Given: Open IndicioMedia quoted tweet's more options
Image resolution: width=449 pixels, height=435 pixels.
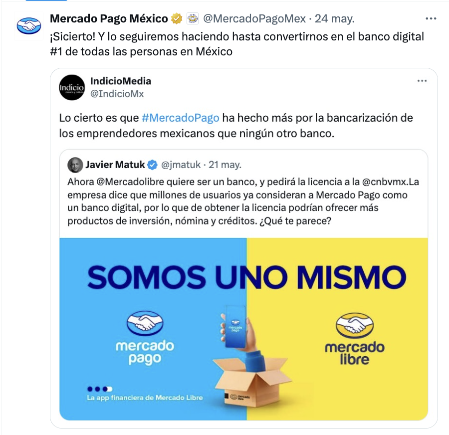Looking at the screenshot, I should 422,81.
